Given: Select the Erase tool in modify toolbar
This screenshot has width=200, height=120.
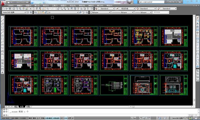Looking at the screenshot, I should [198, 17].
